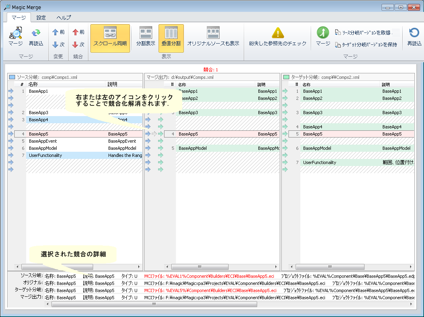Toggle スクロール同期 scroll sync
The width and height of the screenshot is (424, 317).
[110, 38]
